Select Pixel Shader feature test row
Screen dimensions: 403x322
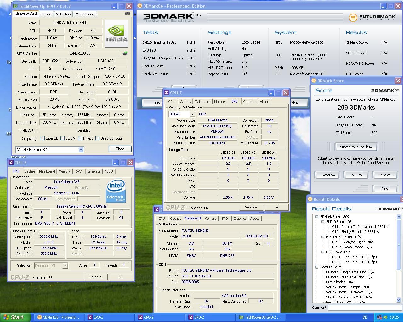click(340, 282)
